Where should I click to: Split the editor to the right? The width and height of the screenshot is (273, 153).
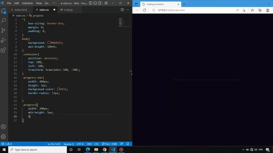[122, 10]
